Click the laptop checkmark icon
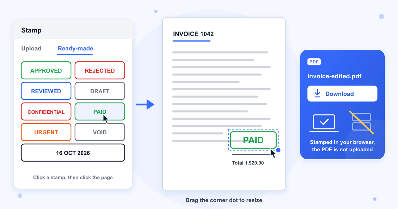Image resolution: width=398 pixels, height=209 pixels. (x=324, y=123)
